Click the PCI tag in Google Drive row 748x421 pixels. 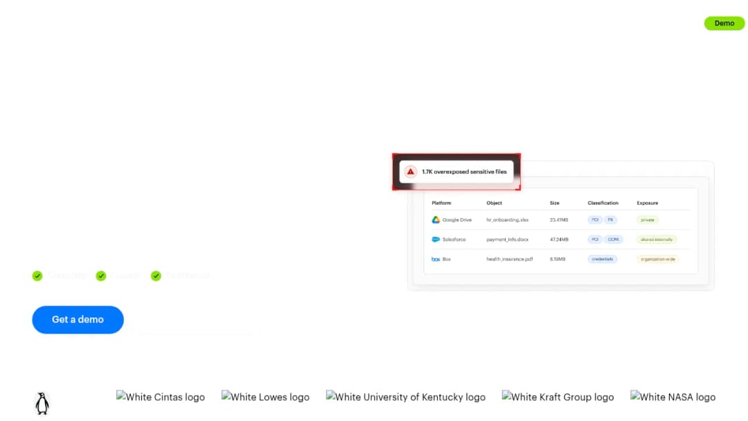click(x=595, y=220)
